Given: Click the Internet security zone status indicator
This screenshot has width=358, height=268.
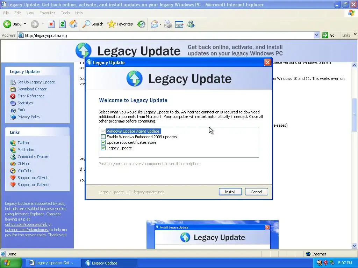Looking at the screenshot, I should point(316,254).
